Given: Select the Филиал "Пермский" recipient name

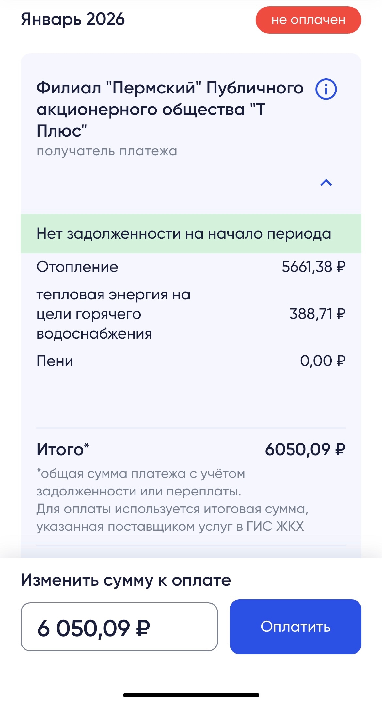Looking at the screenshot, I should pyautogui.click(x=170, y=109).
